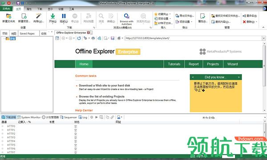
Task: Click the red X Delete icon
Action: tap(244, 22)
